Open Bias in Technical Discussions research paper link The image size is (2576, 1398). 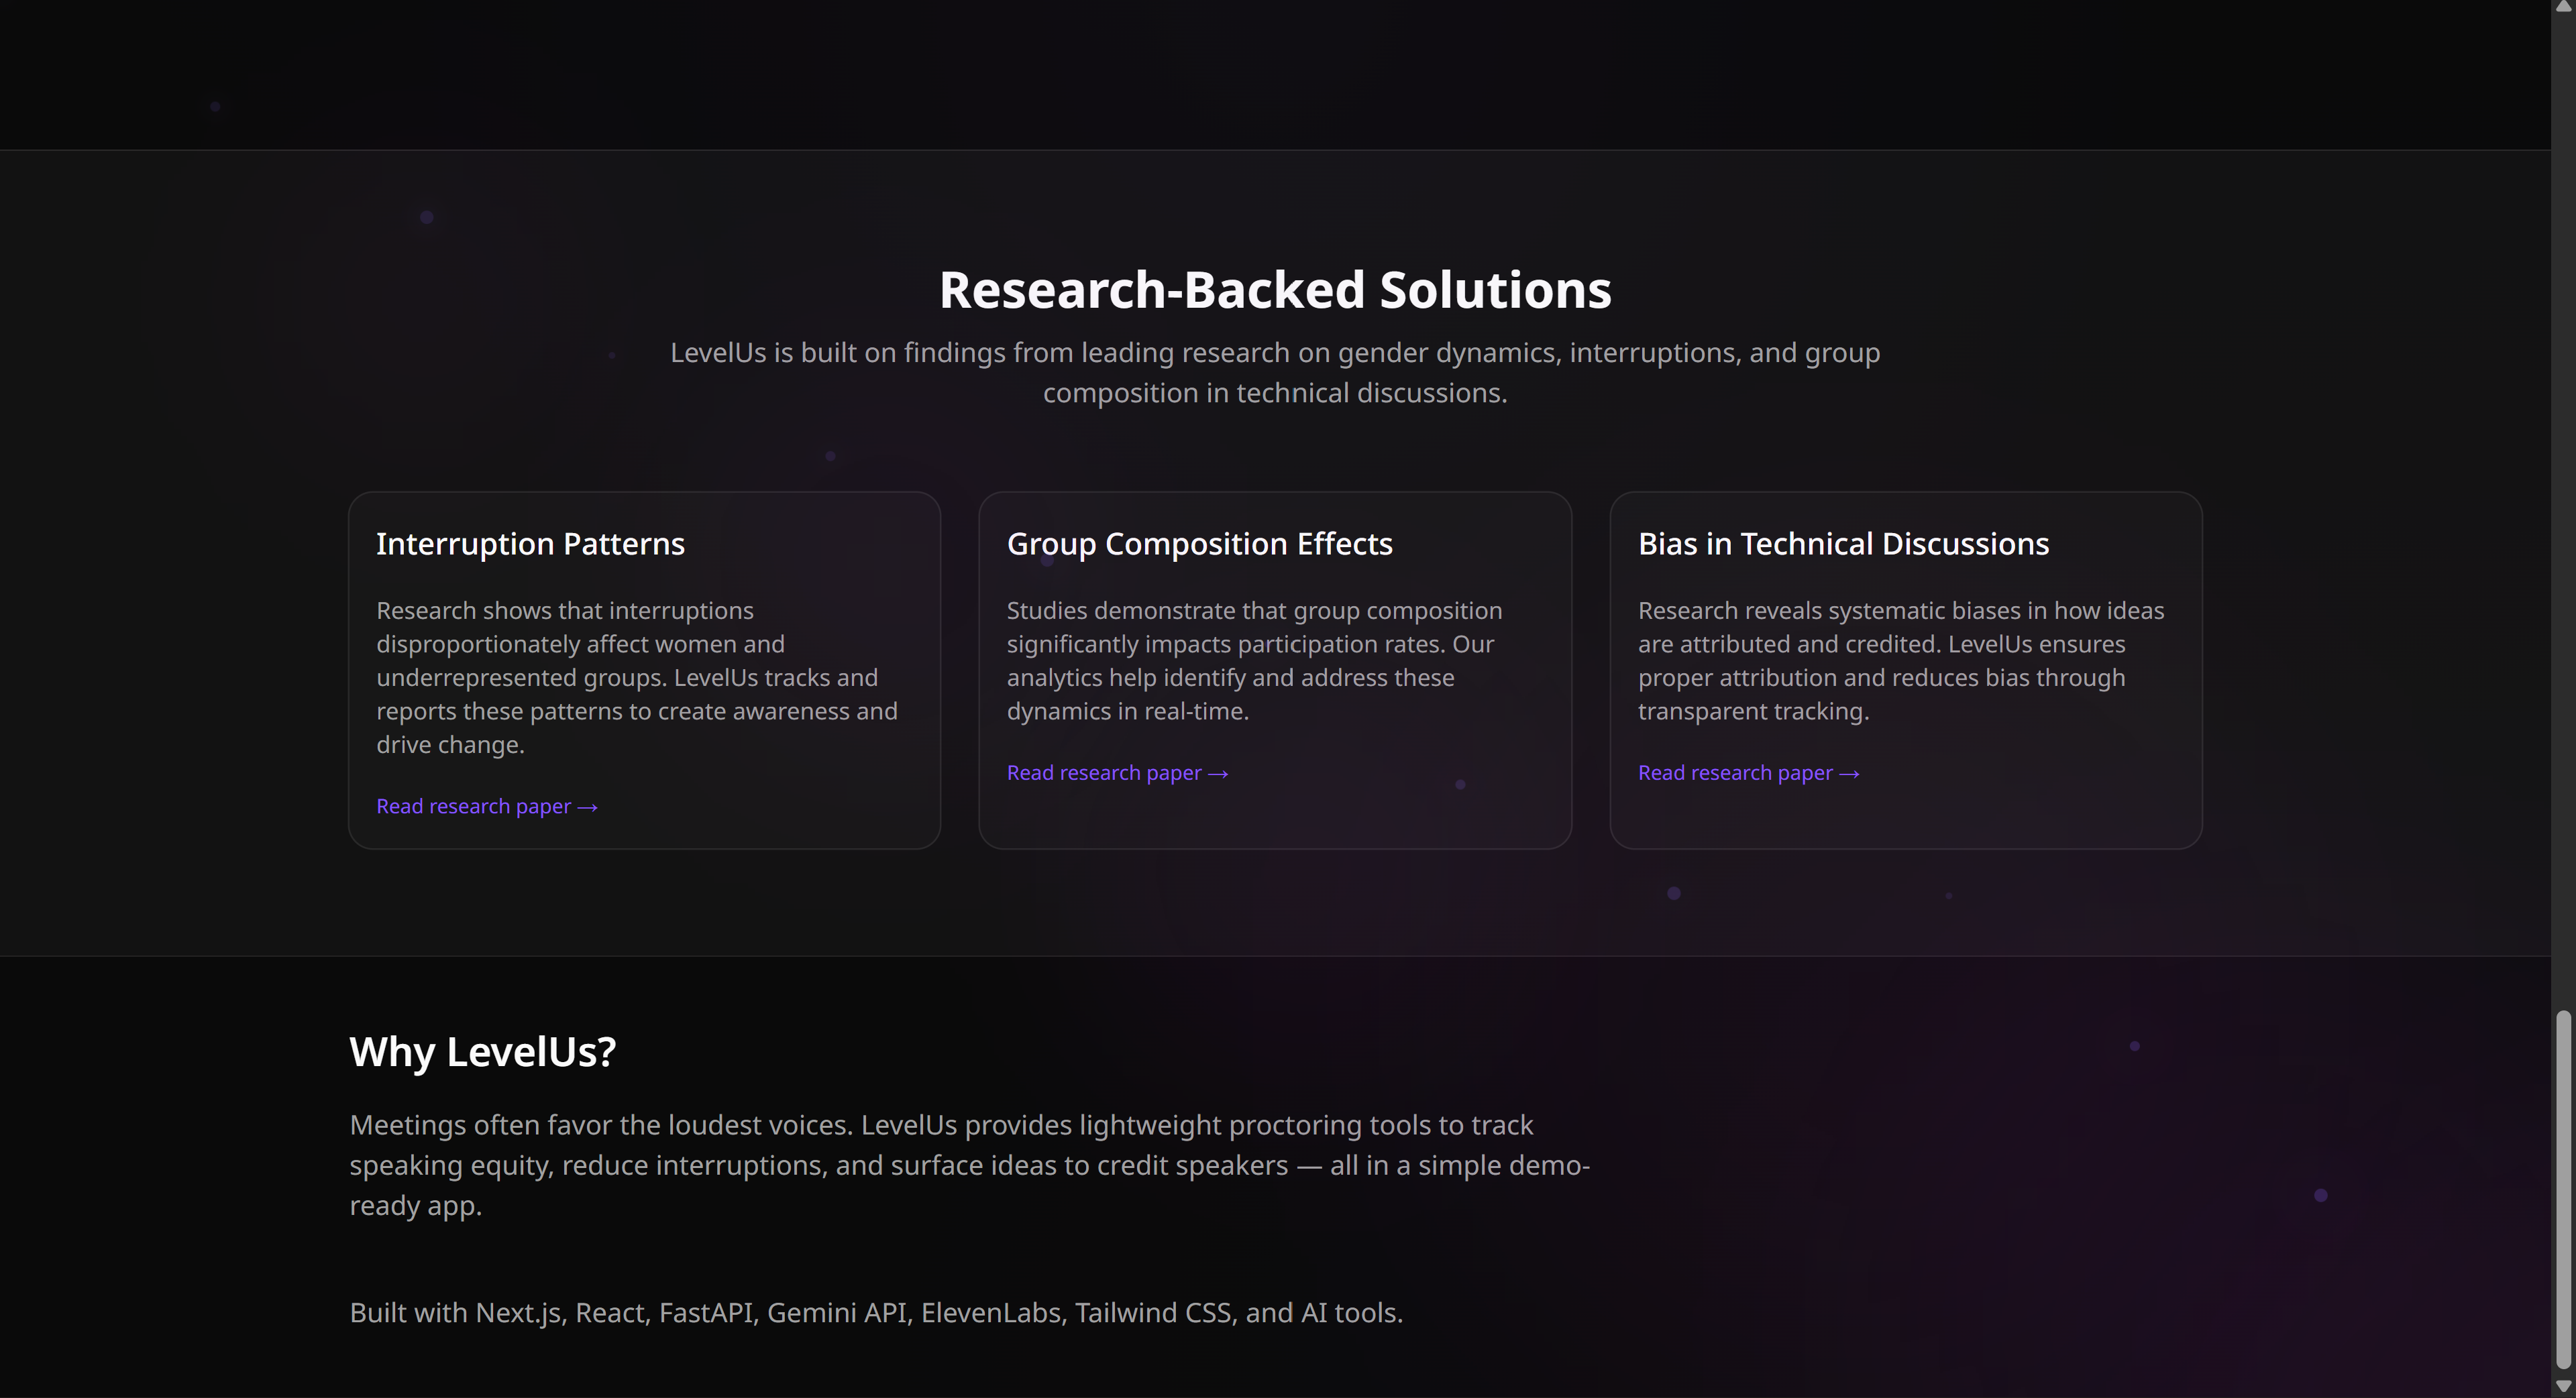click(x=1735, y=774)
